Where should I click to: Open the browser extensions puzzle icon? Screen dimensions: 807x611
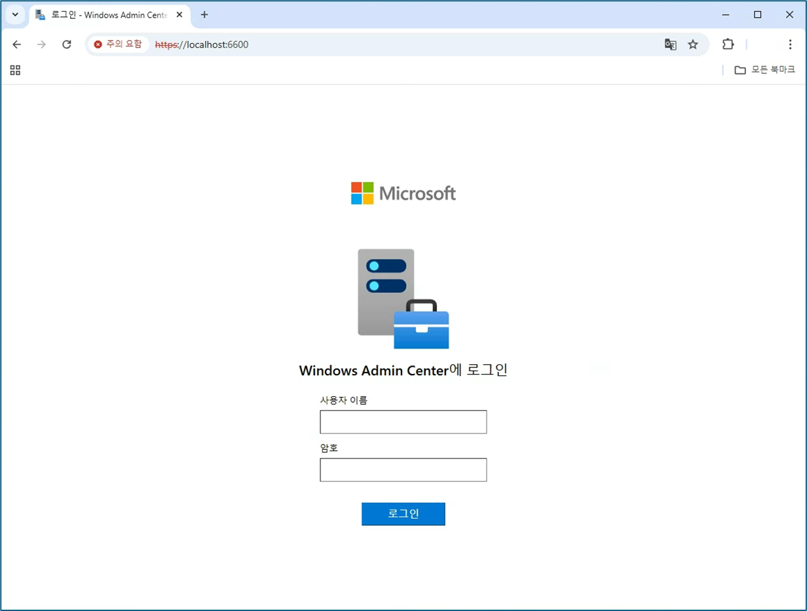(728, 45)
